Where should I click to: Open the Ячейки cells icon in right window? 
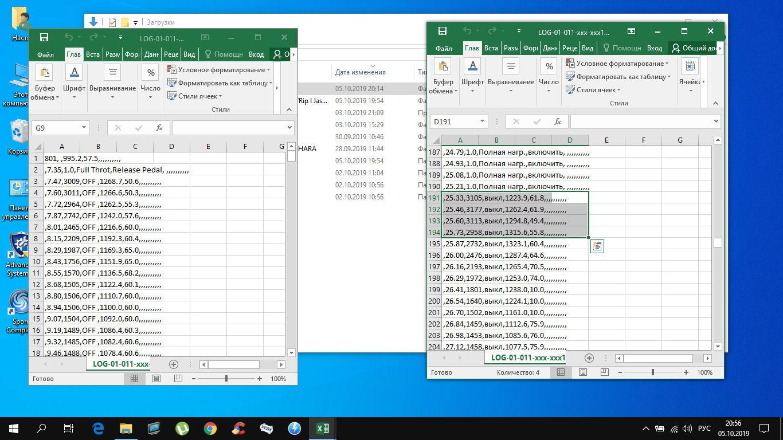tap(690, 66)
